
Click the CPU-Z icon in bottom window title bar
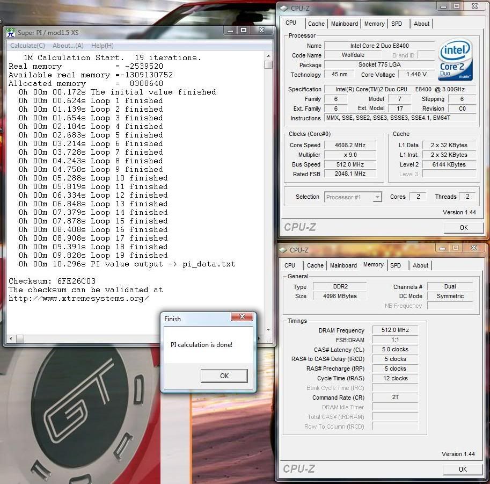[x=283, y=250]
